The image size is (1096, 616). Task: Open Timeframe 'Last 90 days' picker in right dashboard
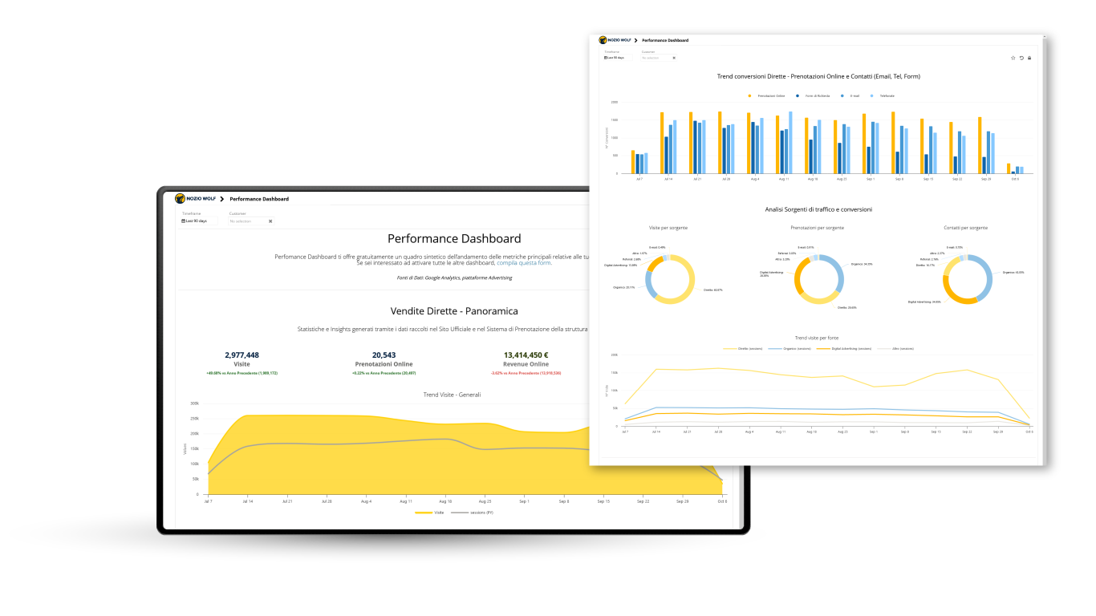click(615, 58)
